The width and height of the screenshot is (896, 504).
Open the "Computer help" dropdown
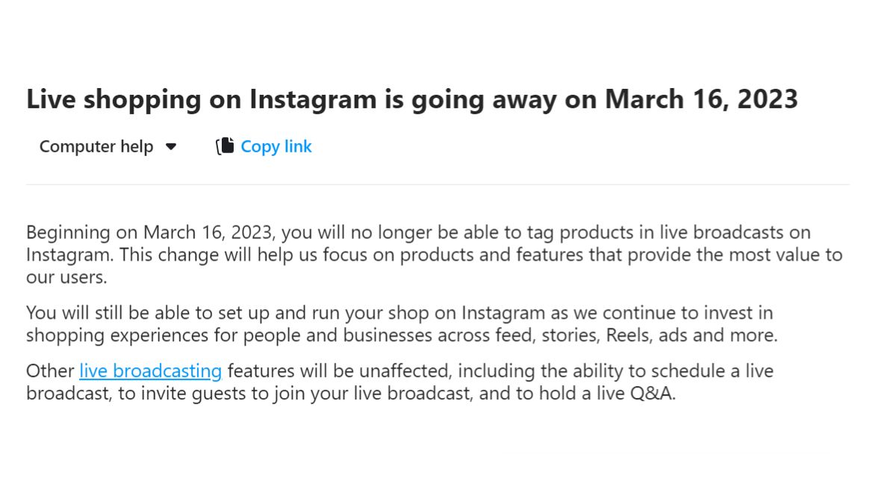tap(96, 146)
